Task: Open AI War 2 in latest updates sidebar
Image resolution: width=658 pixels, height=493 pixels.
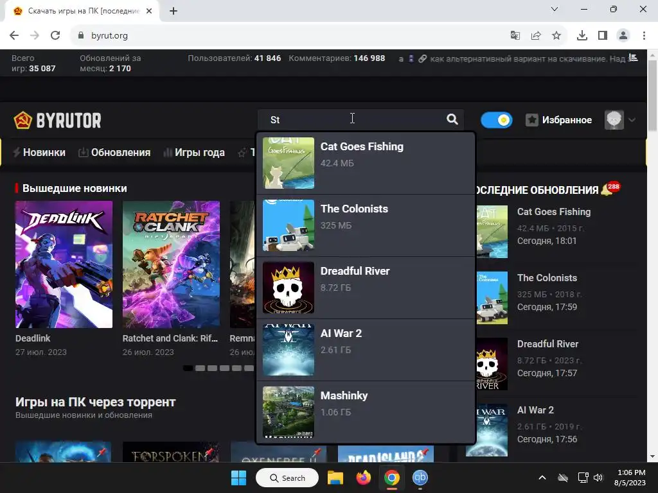Action: click(x=535, y=410)
